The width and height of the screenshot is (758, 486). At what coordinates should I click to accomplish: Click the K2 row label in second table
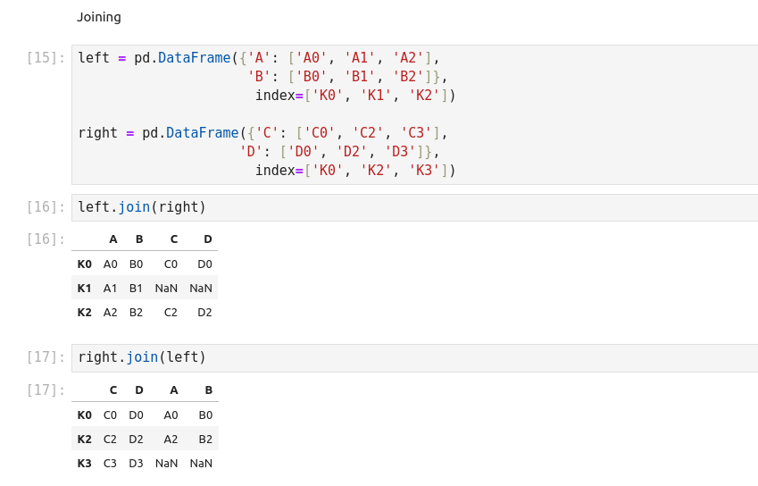[85, 439]
